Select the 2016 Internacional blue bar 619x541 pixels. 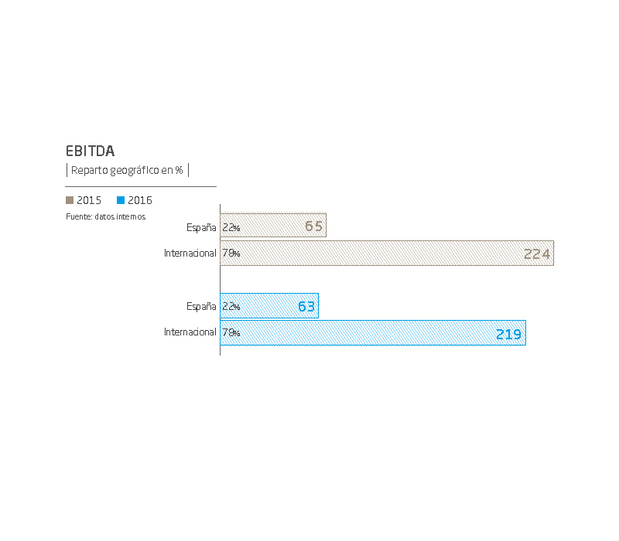point(373,333)
